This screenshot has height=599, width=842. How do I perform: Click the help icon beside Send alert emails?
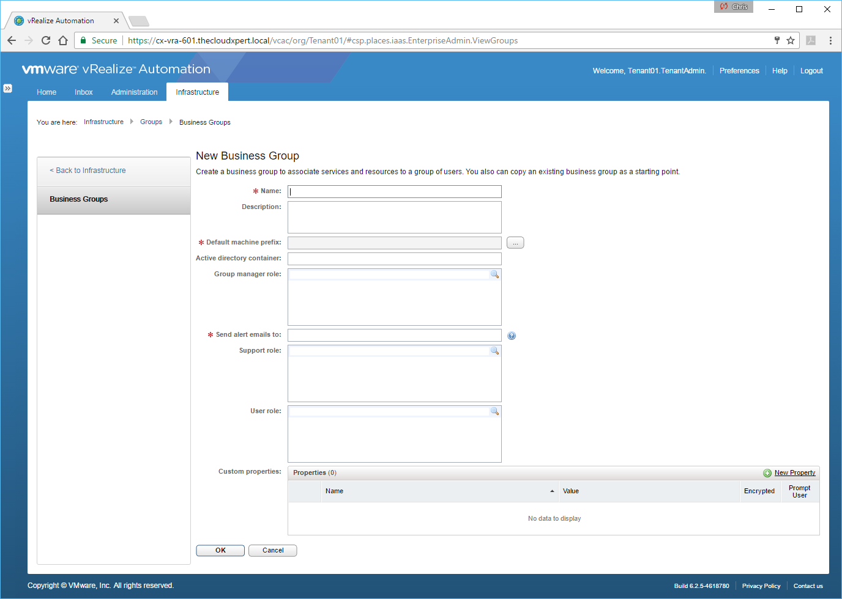512,336
